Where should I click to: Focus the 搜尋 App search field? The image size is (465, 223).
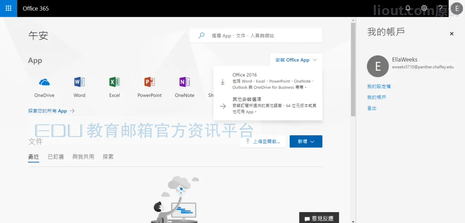tap(256, 36)
